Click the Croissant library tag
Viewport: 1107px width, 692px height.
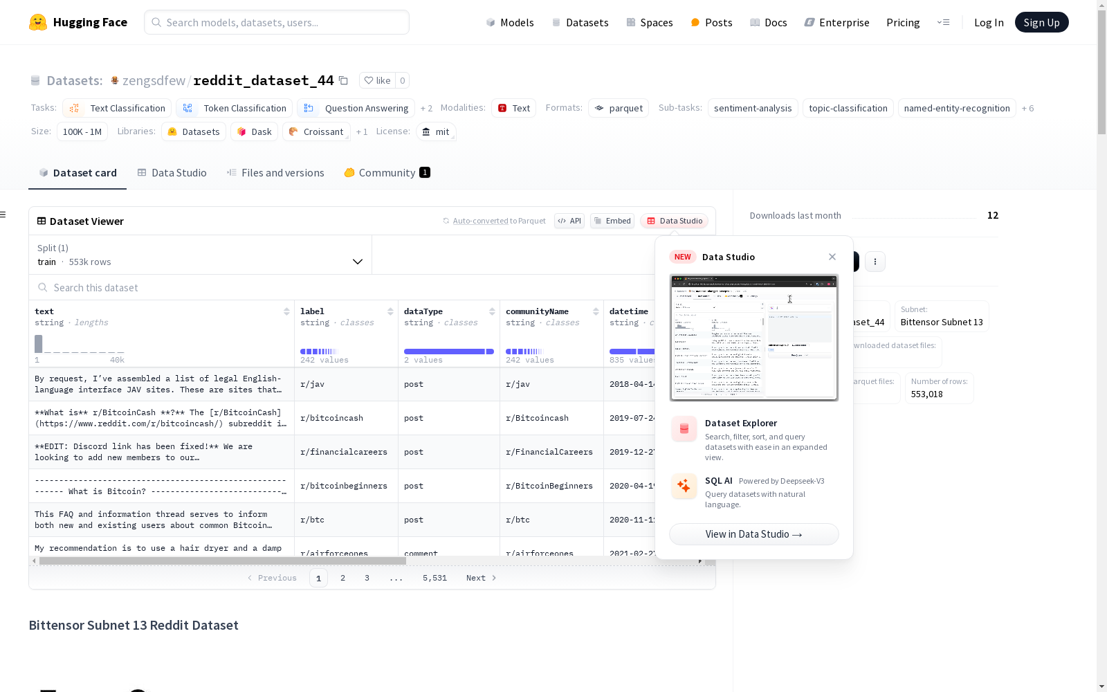tap(316, 131)
